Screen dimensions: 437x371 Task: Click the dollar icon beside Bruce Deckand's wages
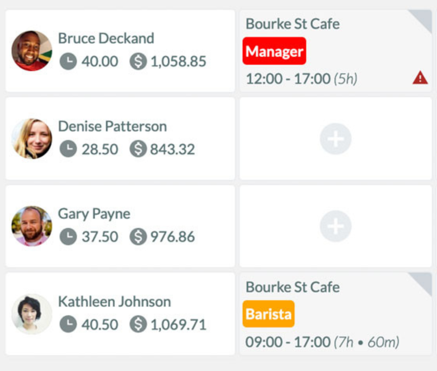(x=138, y=61)
